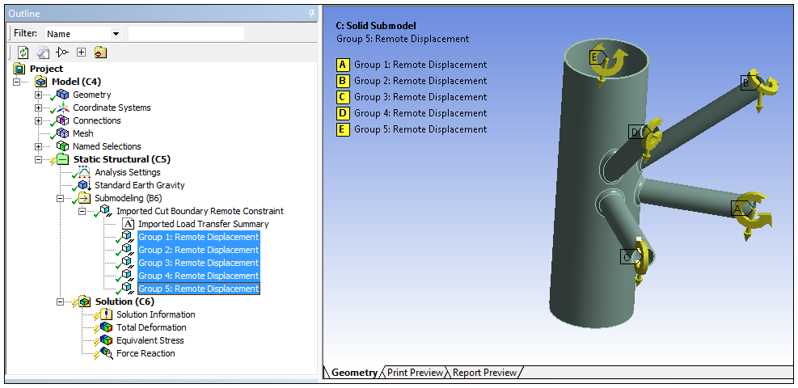Viewport: 798px width, 388px height.
Task: Select Analysis Settings in the tree
Action: [x=127, y=172]
